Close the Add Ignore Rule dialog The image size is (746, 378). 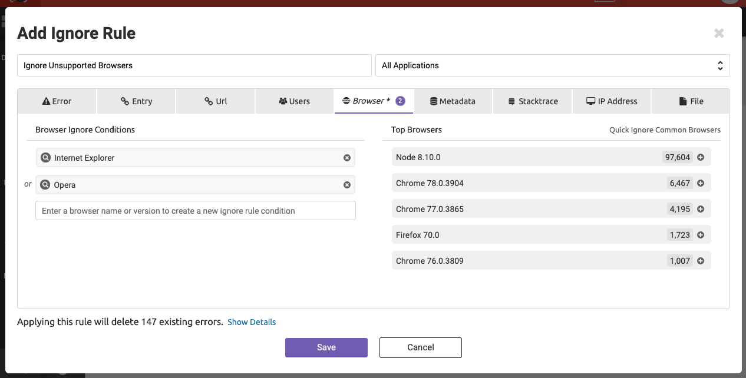coord(719,34)
